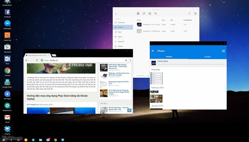Open Download in the file manager sidebar
Image resolution: width=249 pixels, height=142 pixels.
tap(123, 41)
